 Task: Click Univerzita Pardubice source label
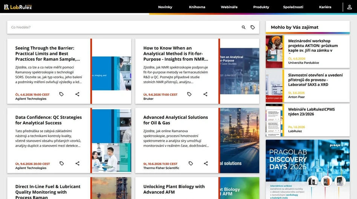click(303, 63)
